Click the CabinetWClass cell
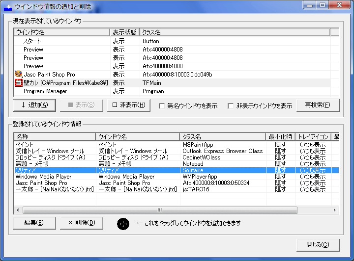This screenshot has width=354, height=261. coord(202,157)
